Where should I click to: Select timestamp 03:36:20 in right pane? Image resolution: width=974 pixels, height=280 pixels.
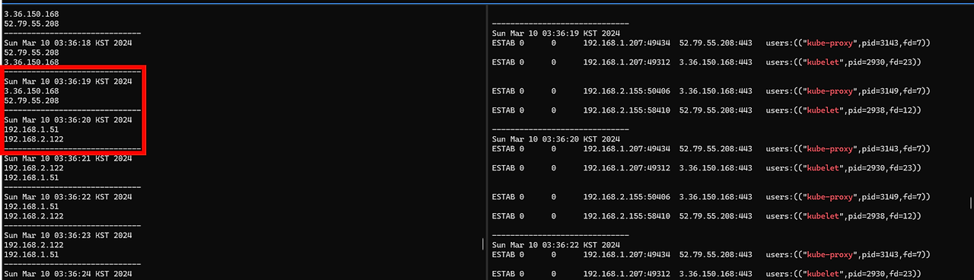tap(556, 139)
